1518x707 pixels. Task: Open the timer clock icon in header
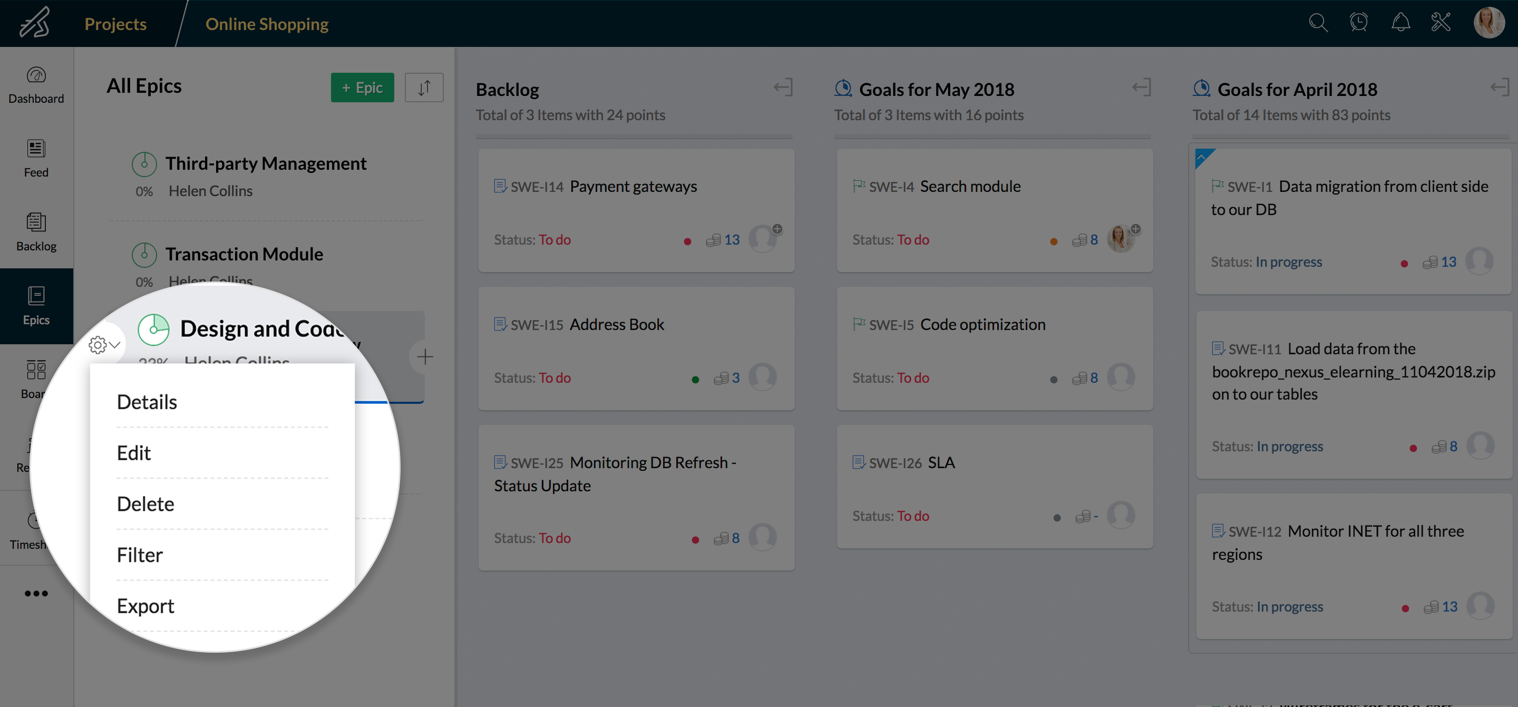click(x=1358, y=23)
